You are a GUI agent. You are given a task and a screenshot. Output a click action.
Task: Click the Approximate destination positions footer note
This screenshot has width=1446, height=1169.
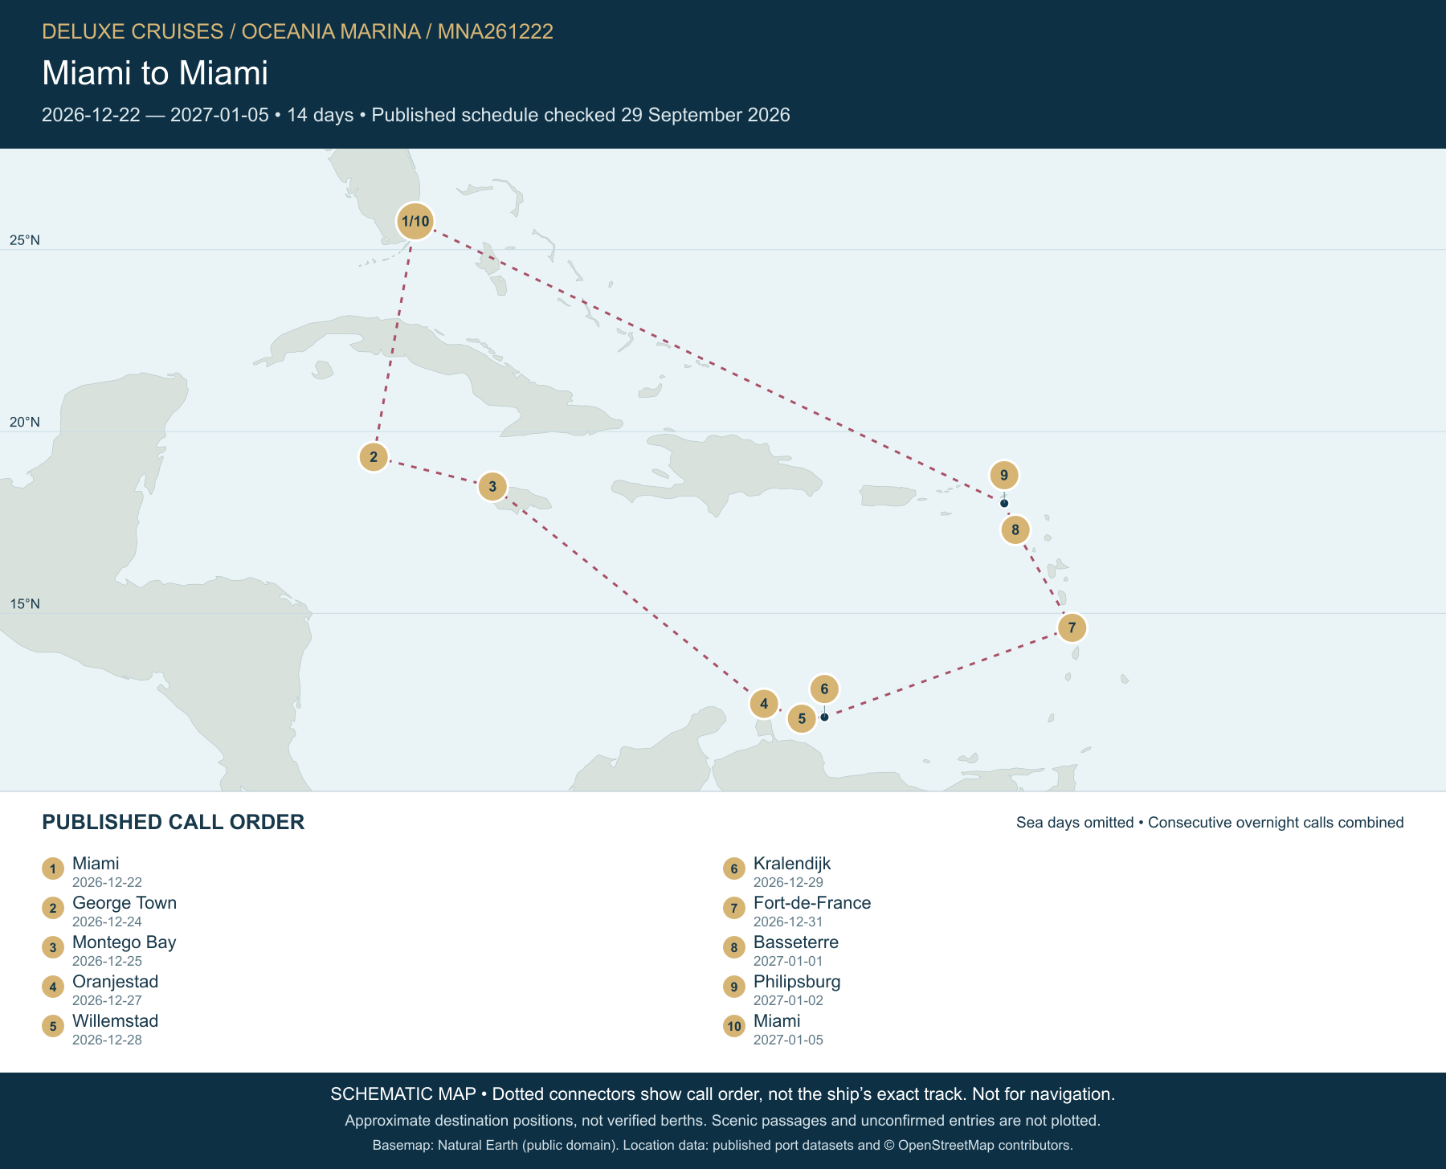[723, 1120]
